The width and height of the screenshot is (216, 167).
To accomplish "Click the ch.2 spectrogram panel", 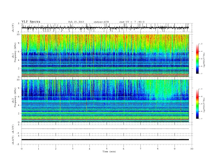I will [x=105, y=101].
